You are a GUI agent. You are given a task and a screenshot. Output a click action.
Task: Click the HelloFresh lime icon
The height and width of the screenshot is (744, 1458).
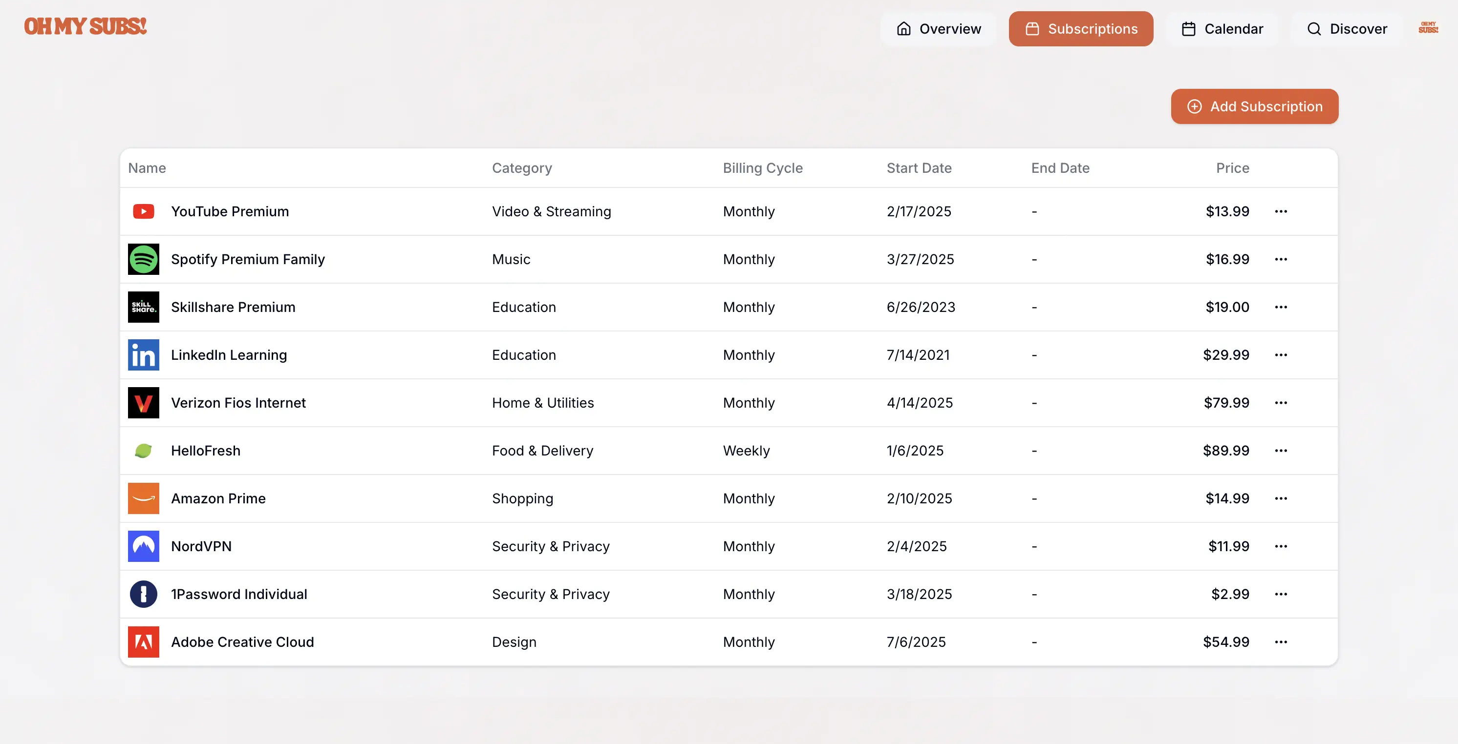point(143,451)
